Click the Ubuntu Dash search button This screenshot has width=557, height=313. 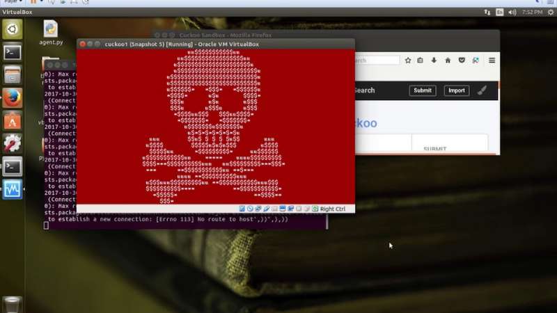coord(12,29)
